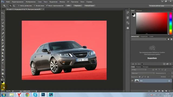
Task: Select the Blur tool
Action: coord(3,53)
